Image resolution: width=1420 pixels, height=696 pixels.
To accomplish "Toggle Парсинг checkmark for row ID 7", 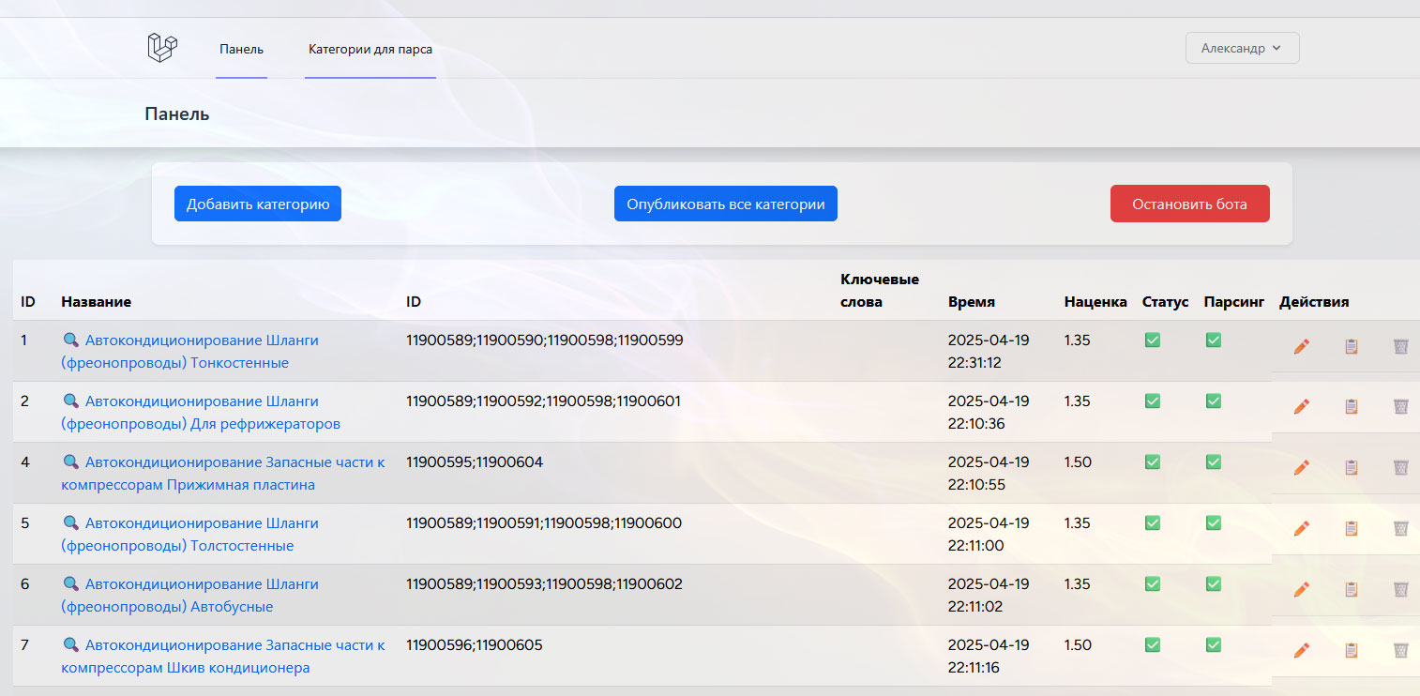I will 1213,645.
